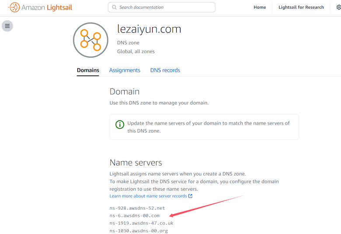Click the Name servers heading
Viewport: 341px width, 234px height.
(x=136, y=163)
